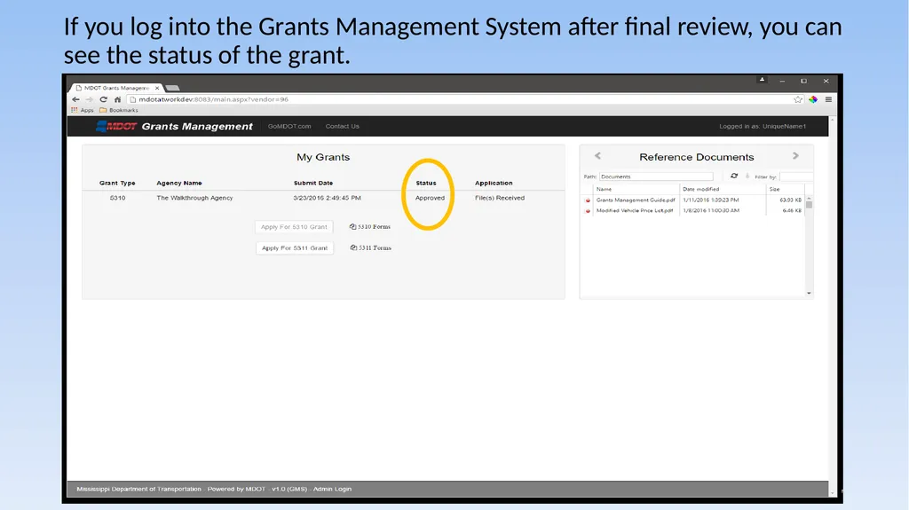Reload the page with the refresh icon
This screenshot has height=510, width=909.
(x=103, y=99)
